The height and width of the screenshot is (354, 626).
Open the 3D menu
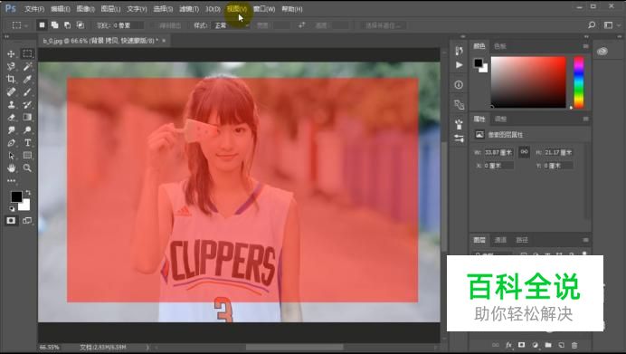click(x=213, y=9)
